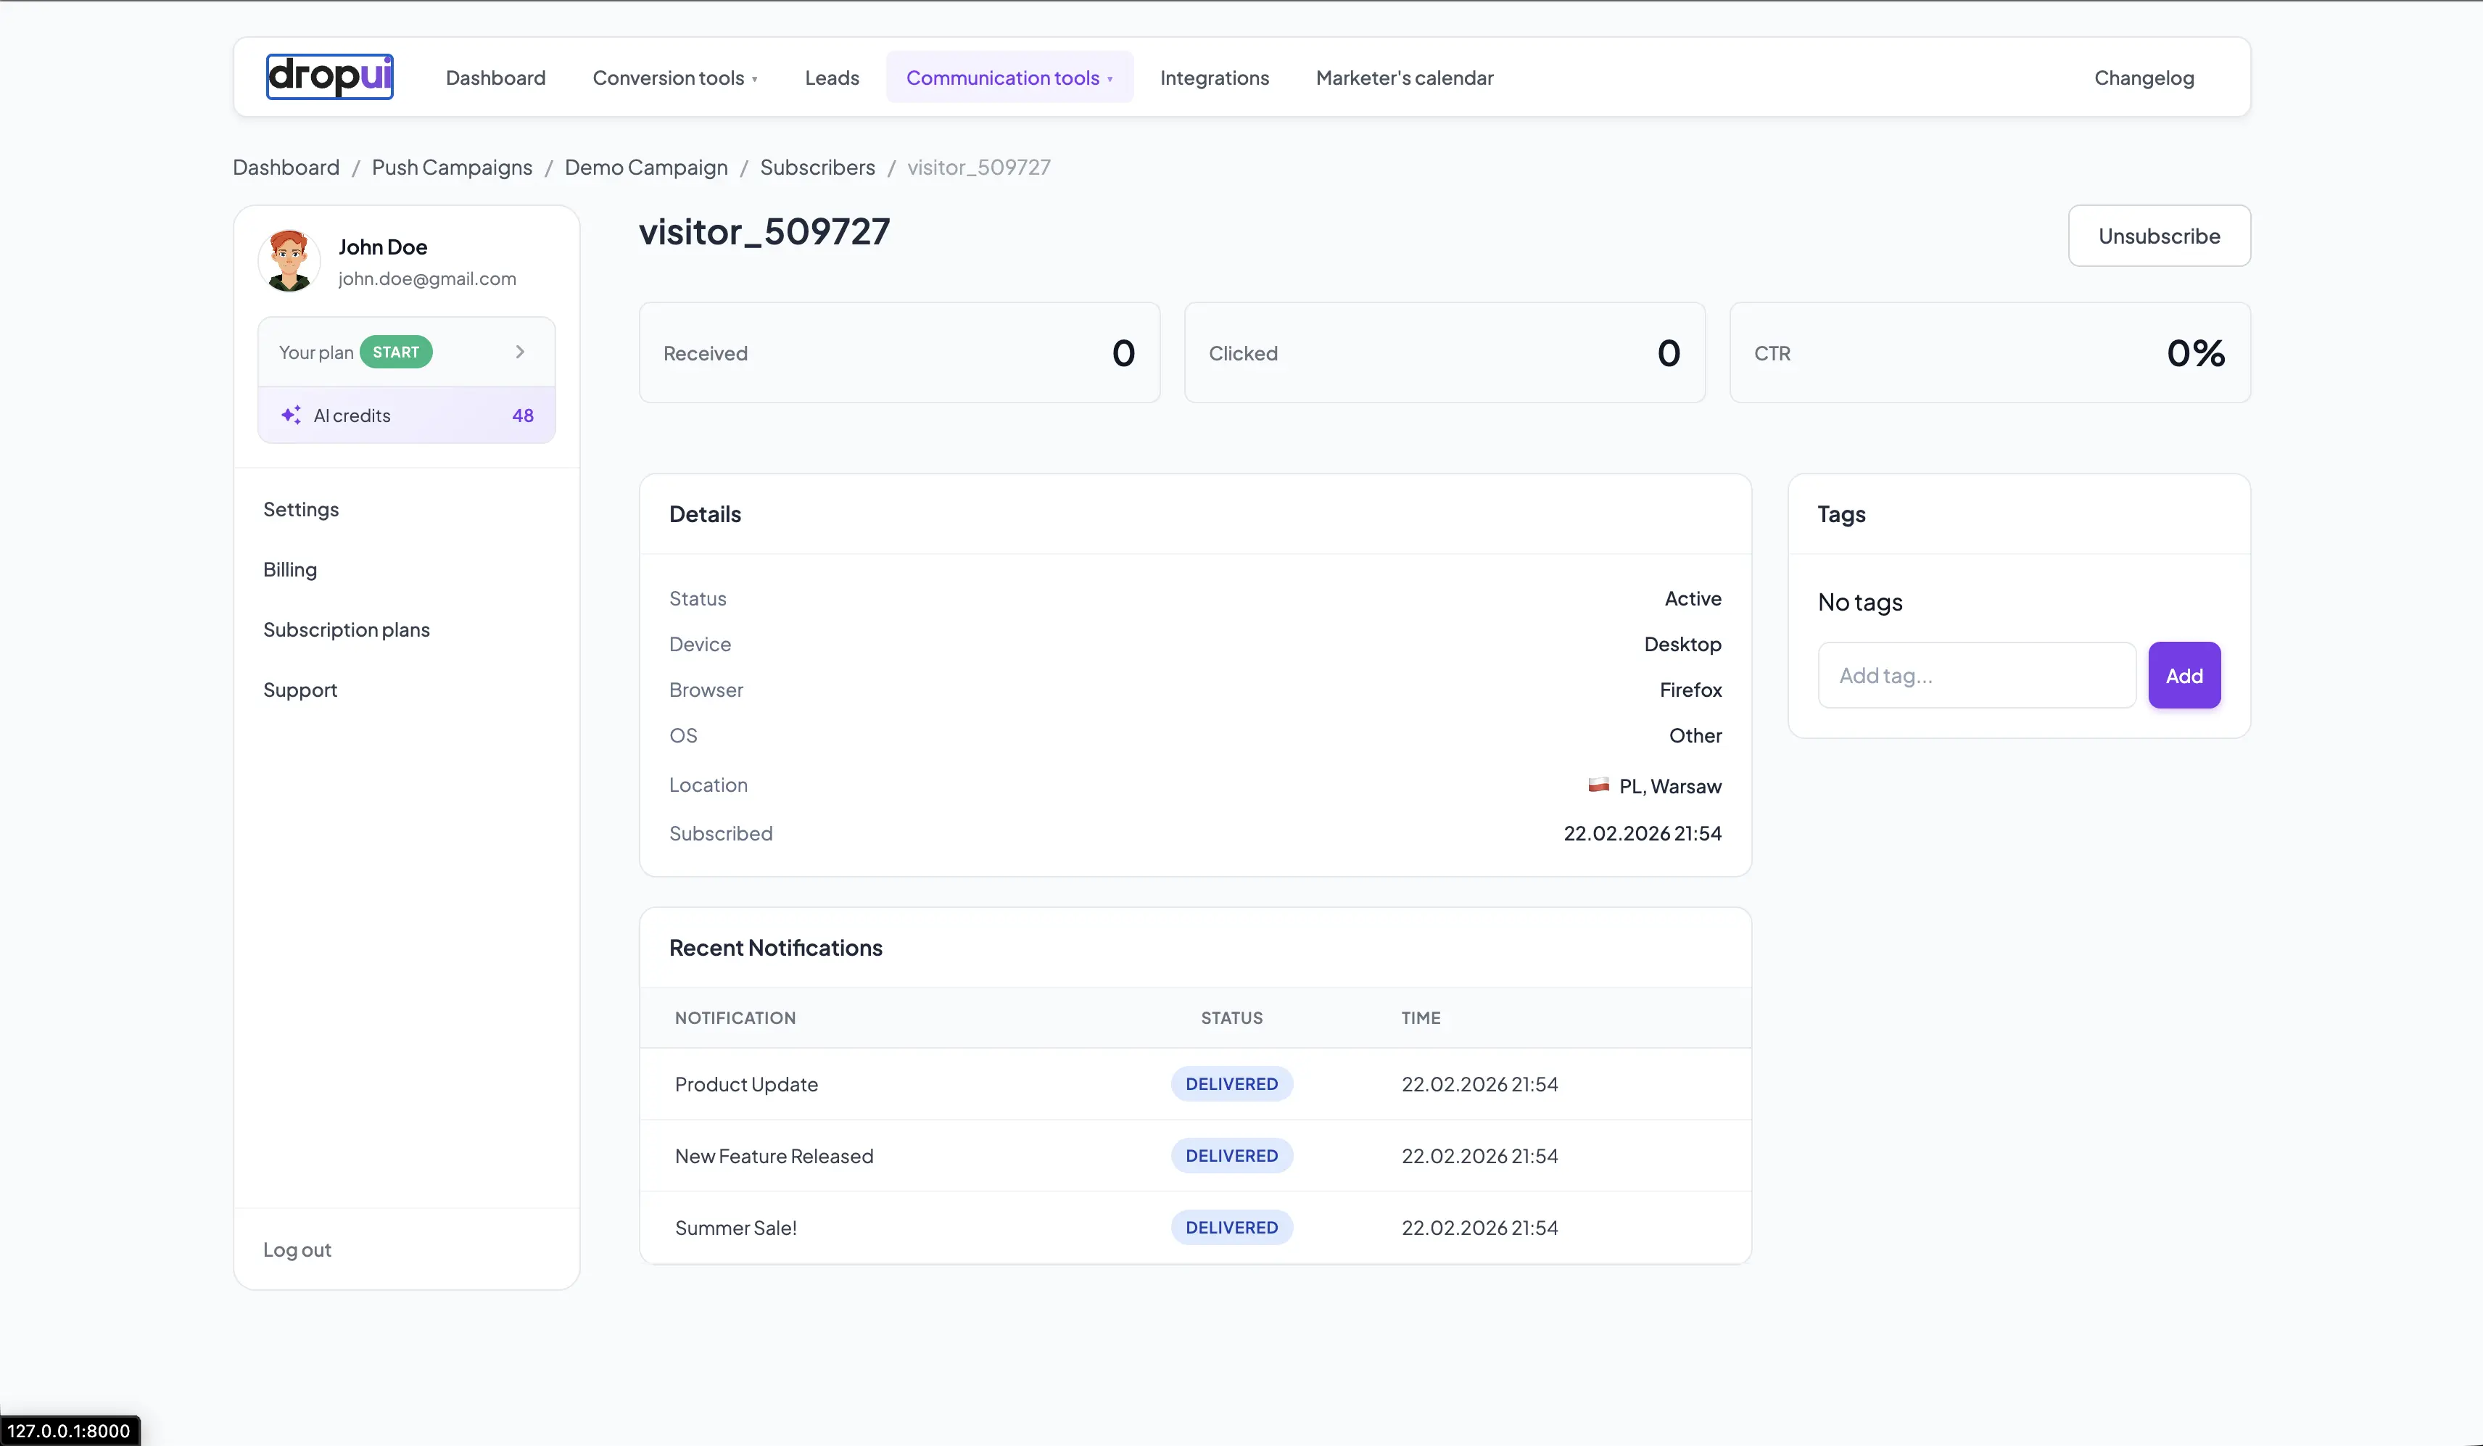
Task: Open the Communication tools dropdown
Action: pyautogui.click(x=1009, y=78)
